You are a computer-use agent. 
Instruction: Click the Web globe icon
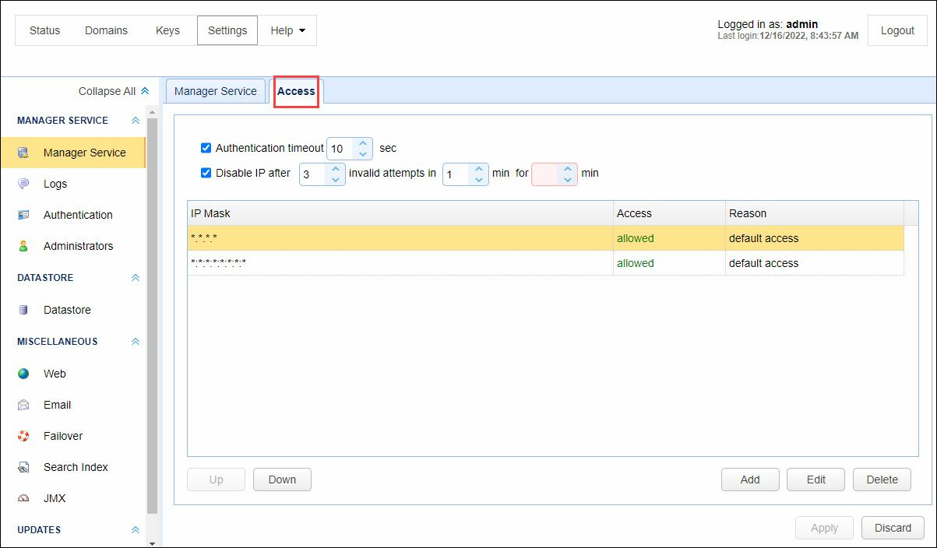pos(23,374)
